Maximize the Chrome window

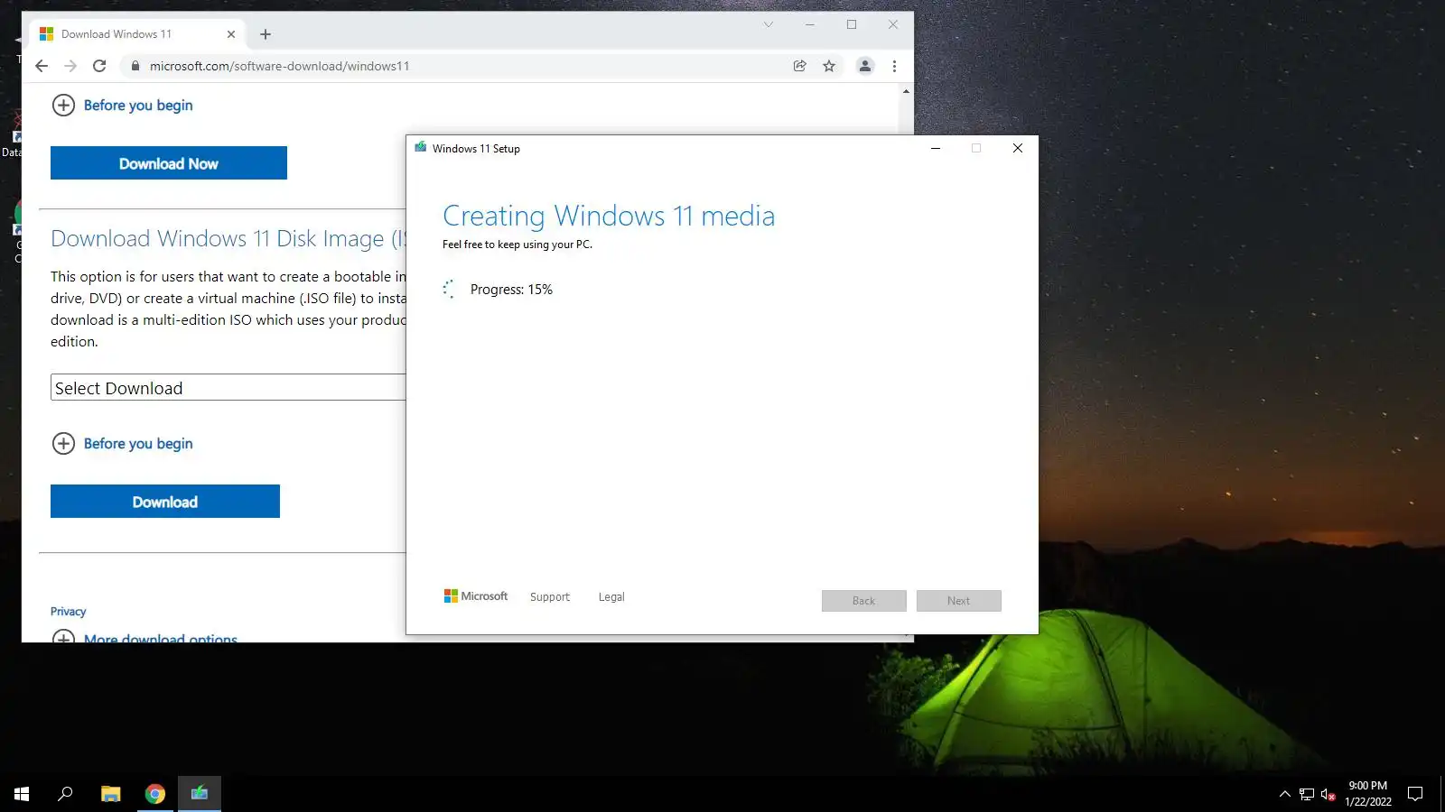852,24
